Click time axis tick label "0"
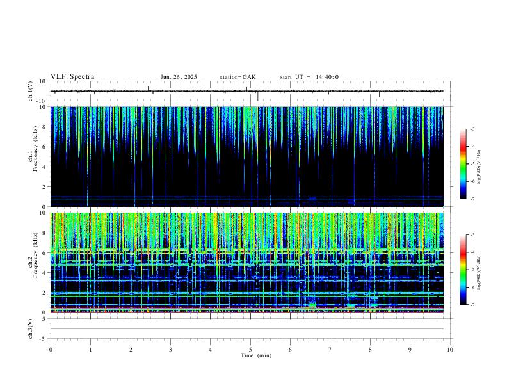 [51, 350]
